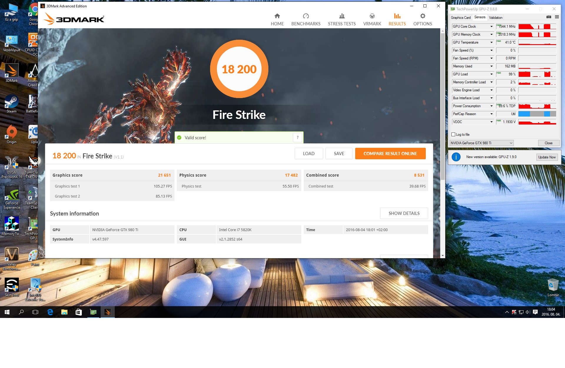
Task: Open GeForce Experience desktop icon
Action: tap(11, 198)
